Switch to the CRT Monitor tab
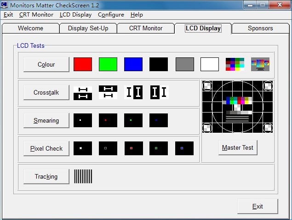The height and width of the screenshot is (220, 292). tap(145, 28)
